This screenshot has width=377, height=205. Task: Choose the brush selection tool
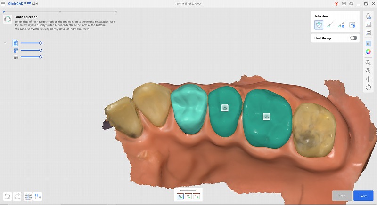click(x=330, y=26)
